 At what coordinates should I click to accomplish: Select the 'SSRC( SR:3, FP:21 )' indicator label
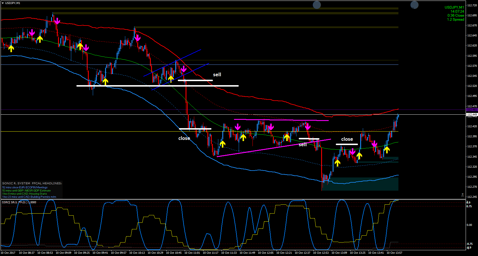click(x=15, y=202)
